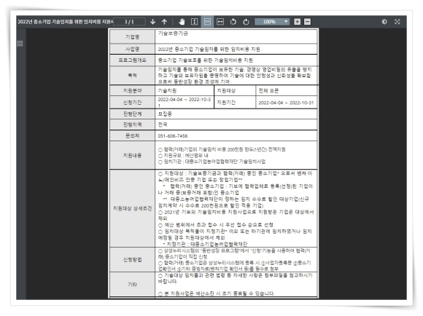Viewport: 423px width, 316px height.
Task: Click the 진행지역 label cell
Action: (132, 125)
